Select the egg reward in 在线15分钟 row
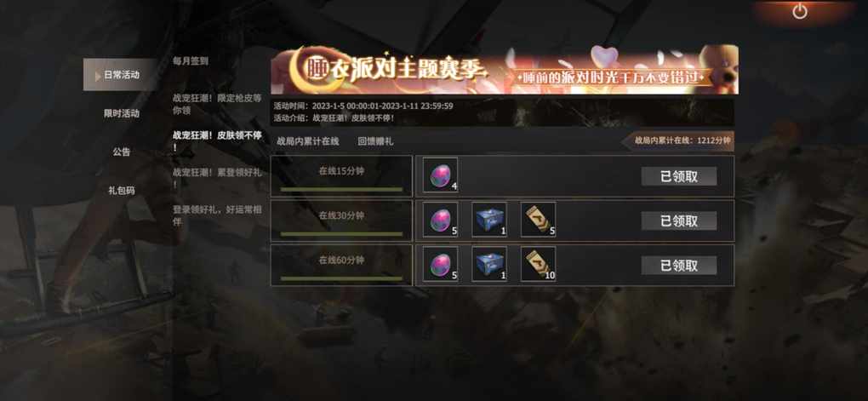868x401 pixels. 440,175
